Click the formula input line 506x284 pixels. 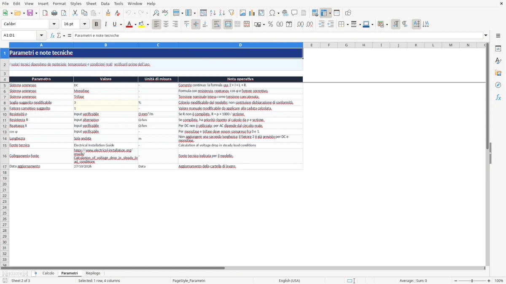(x=277, y=35)
